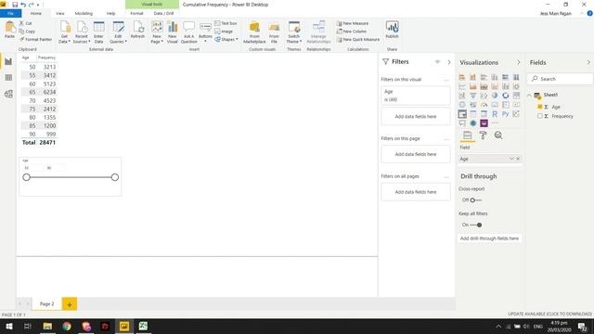This screenshot has height=334, width=594.
Task: Check the Frequency field checkbox
Action: pos(540,116)
